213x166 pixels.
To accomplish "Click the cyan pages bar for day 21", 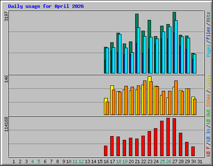I will click(139, 50).
